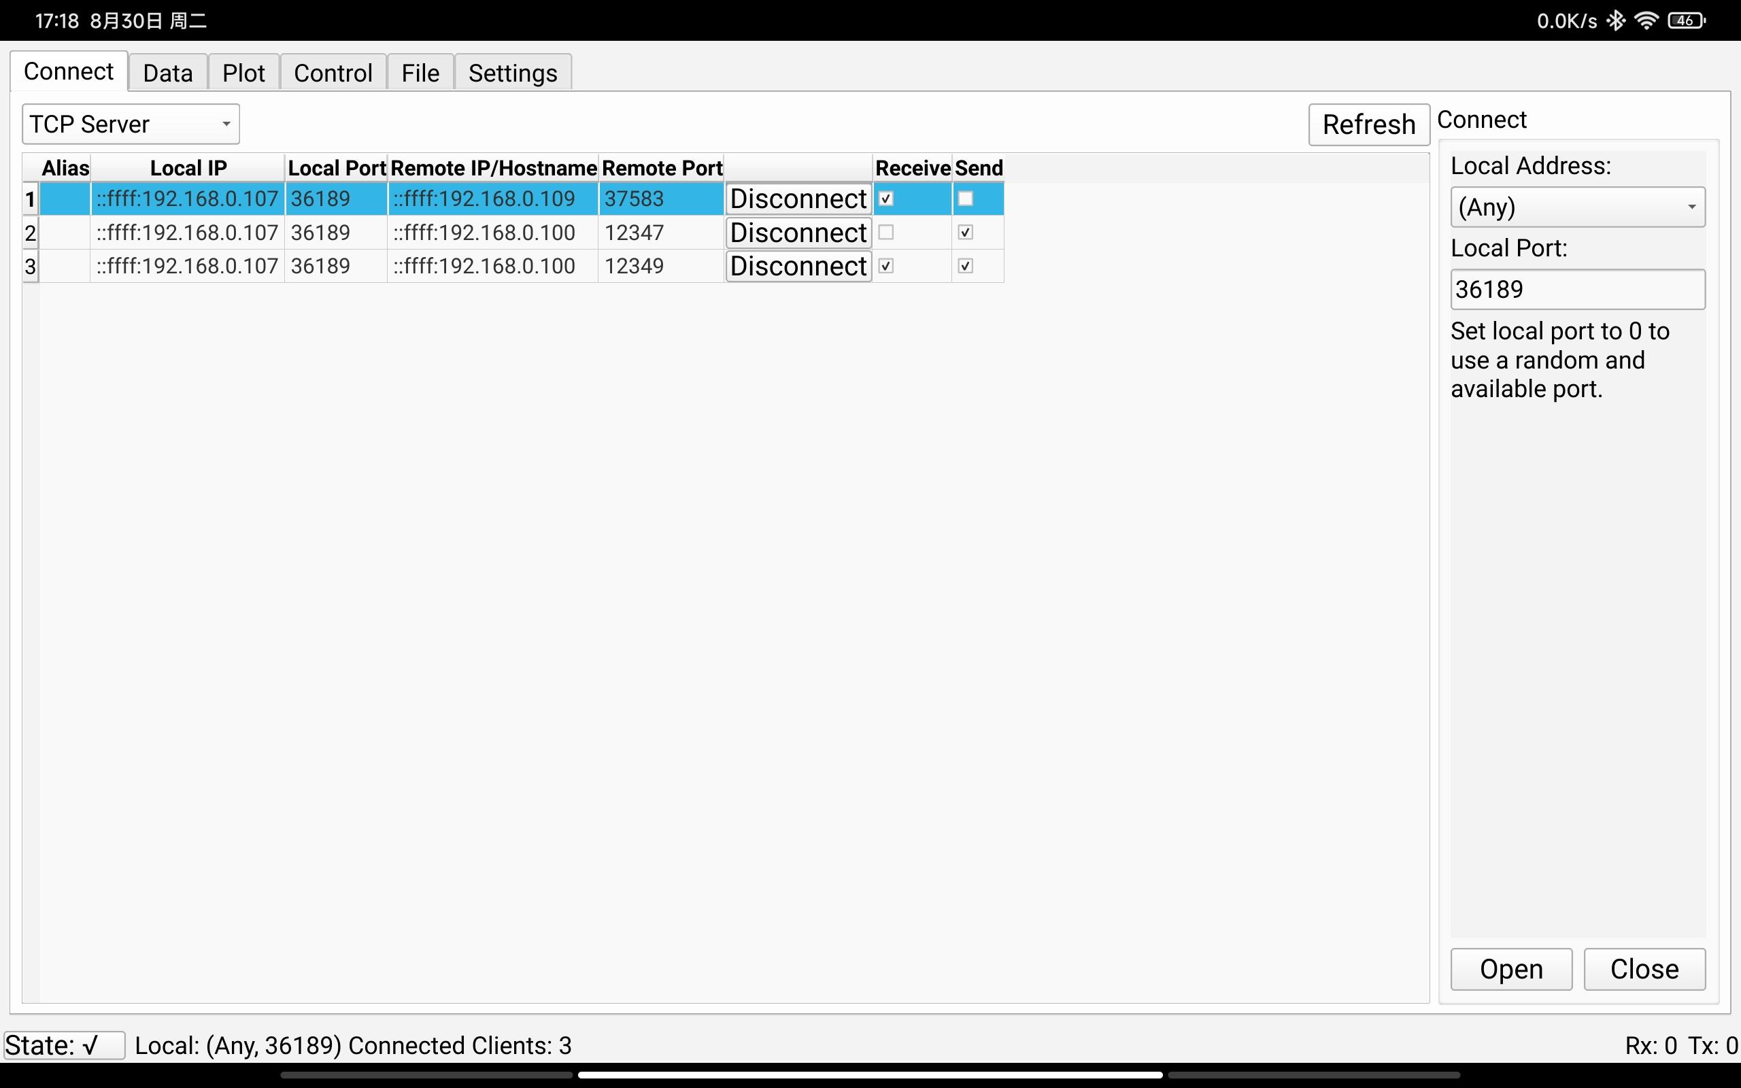Select row 3 header in connection table
1741x1088 pixels.
[30, 267]
